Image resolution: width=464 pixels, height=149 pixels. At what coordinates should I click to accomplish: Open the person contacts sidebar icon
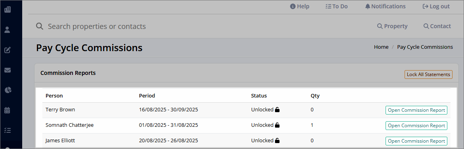[x=8, y=30]
